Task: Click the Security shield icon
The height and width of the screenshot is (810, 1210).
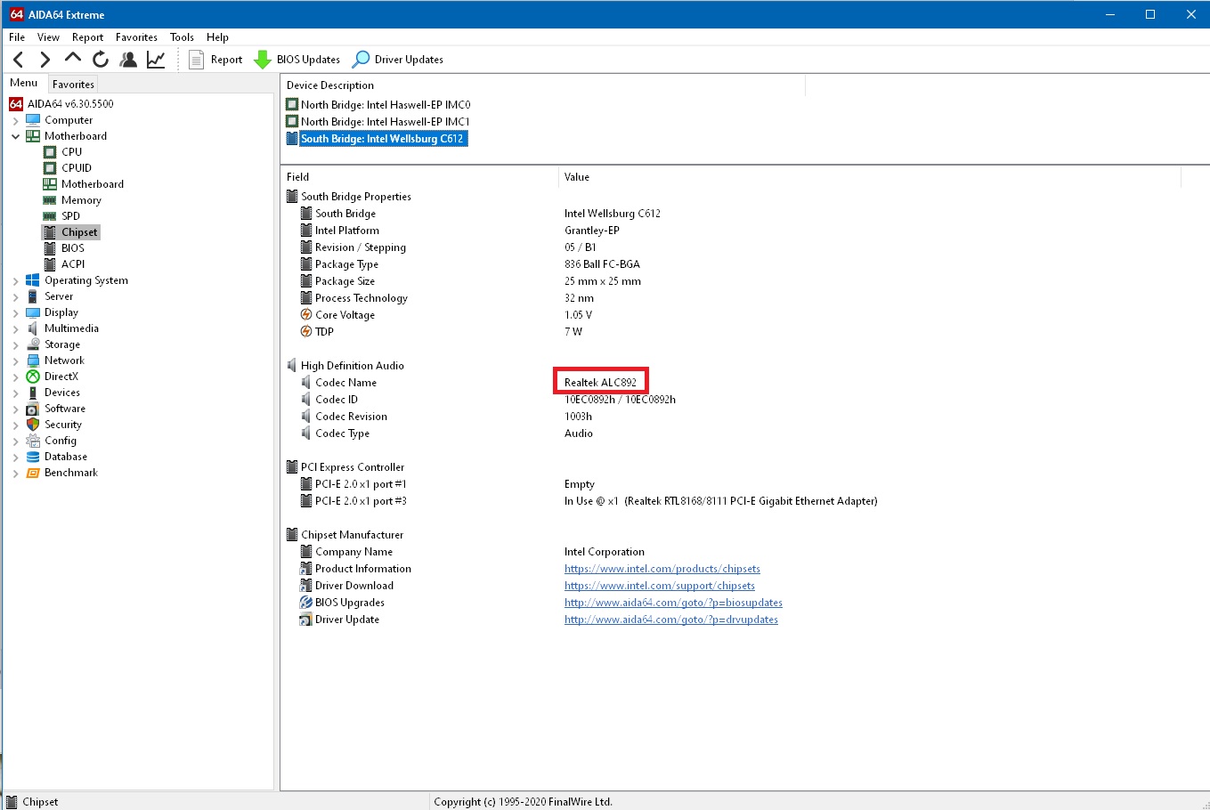Action: click(x=33, y=425)
